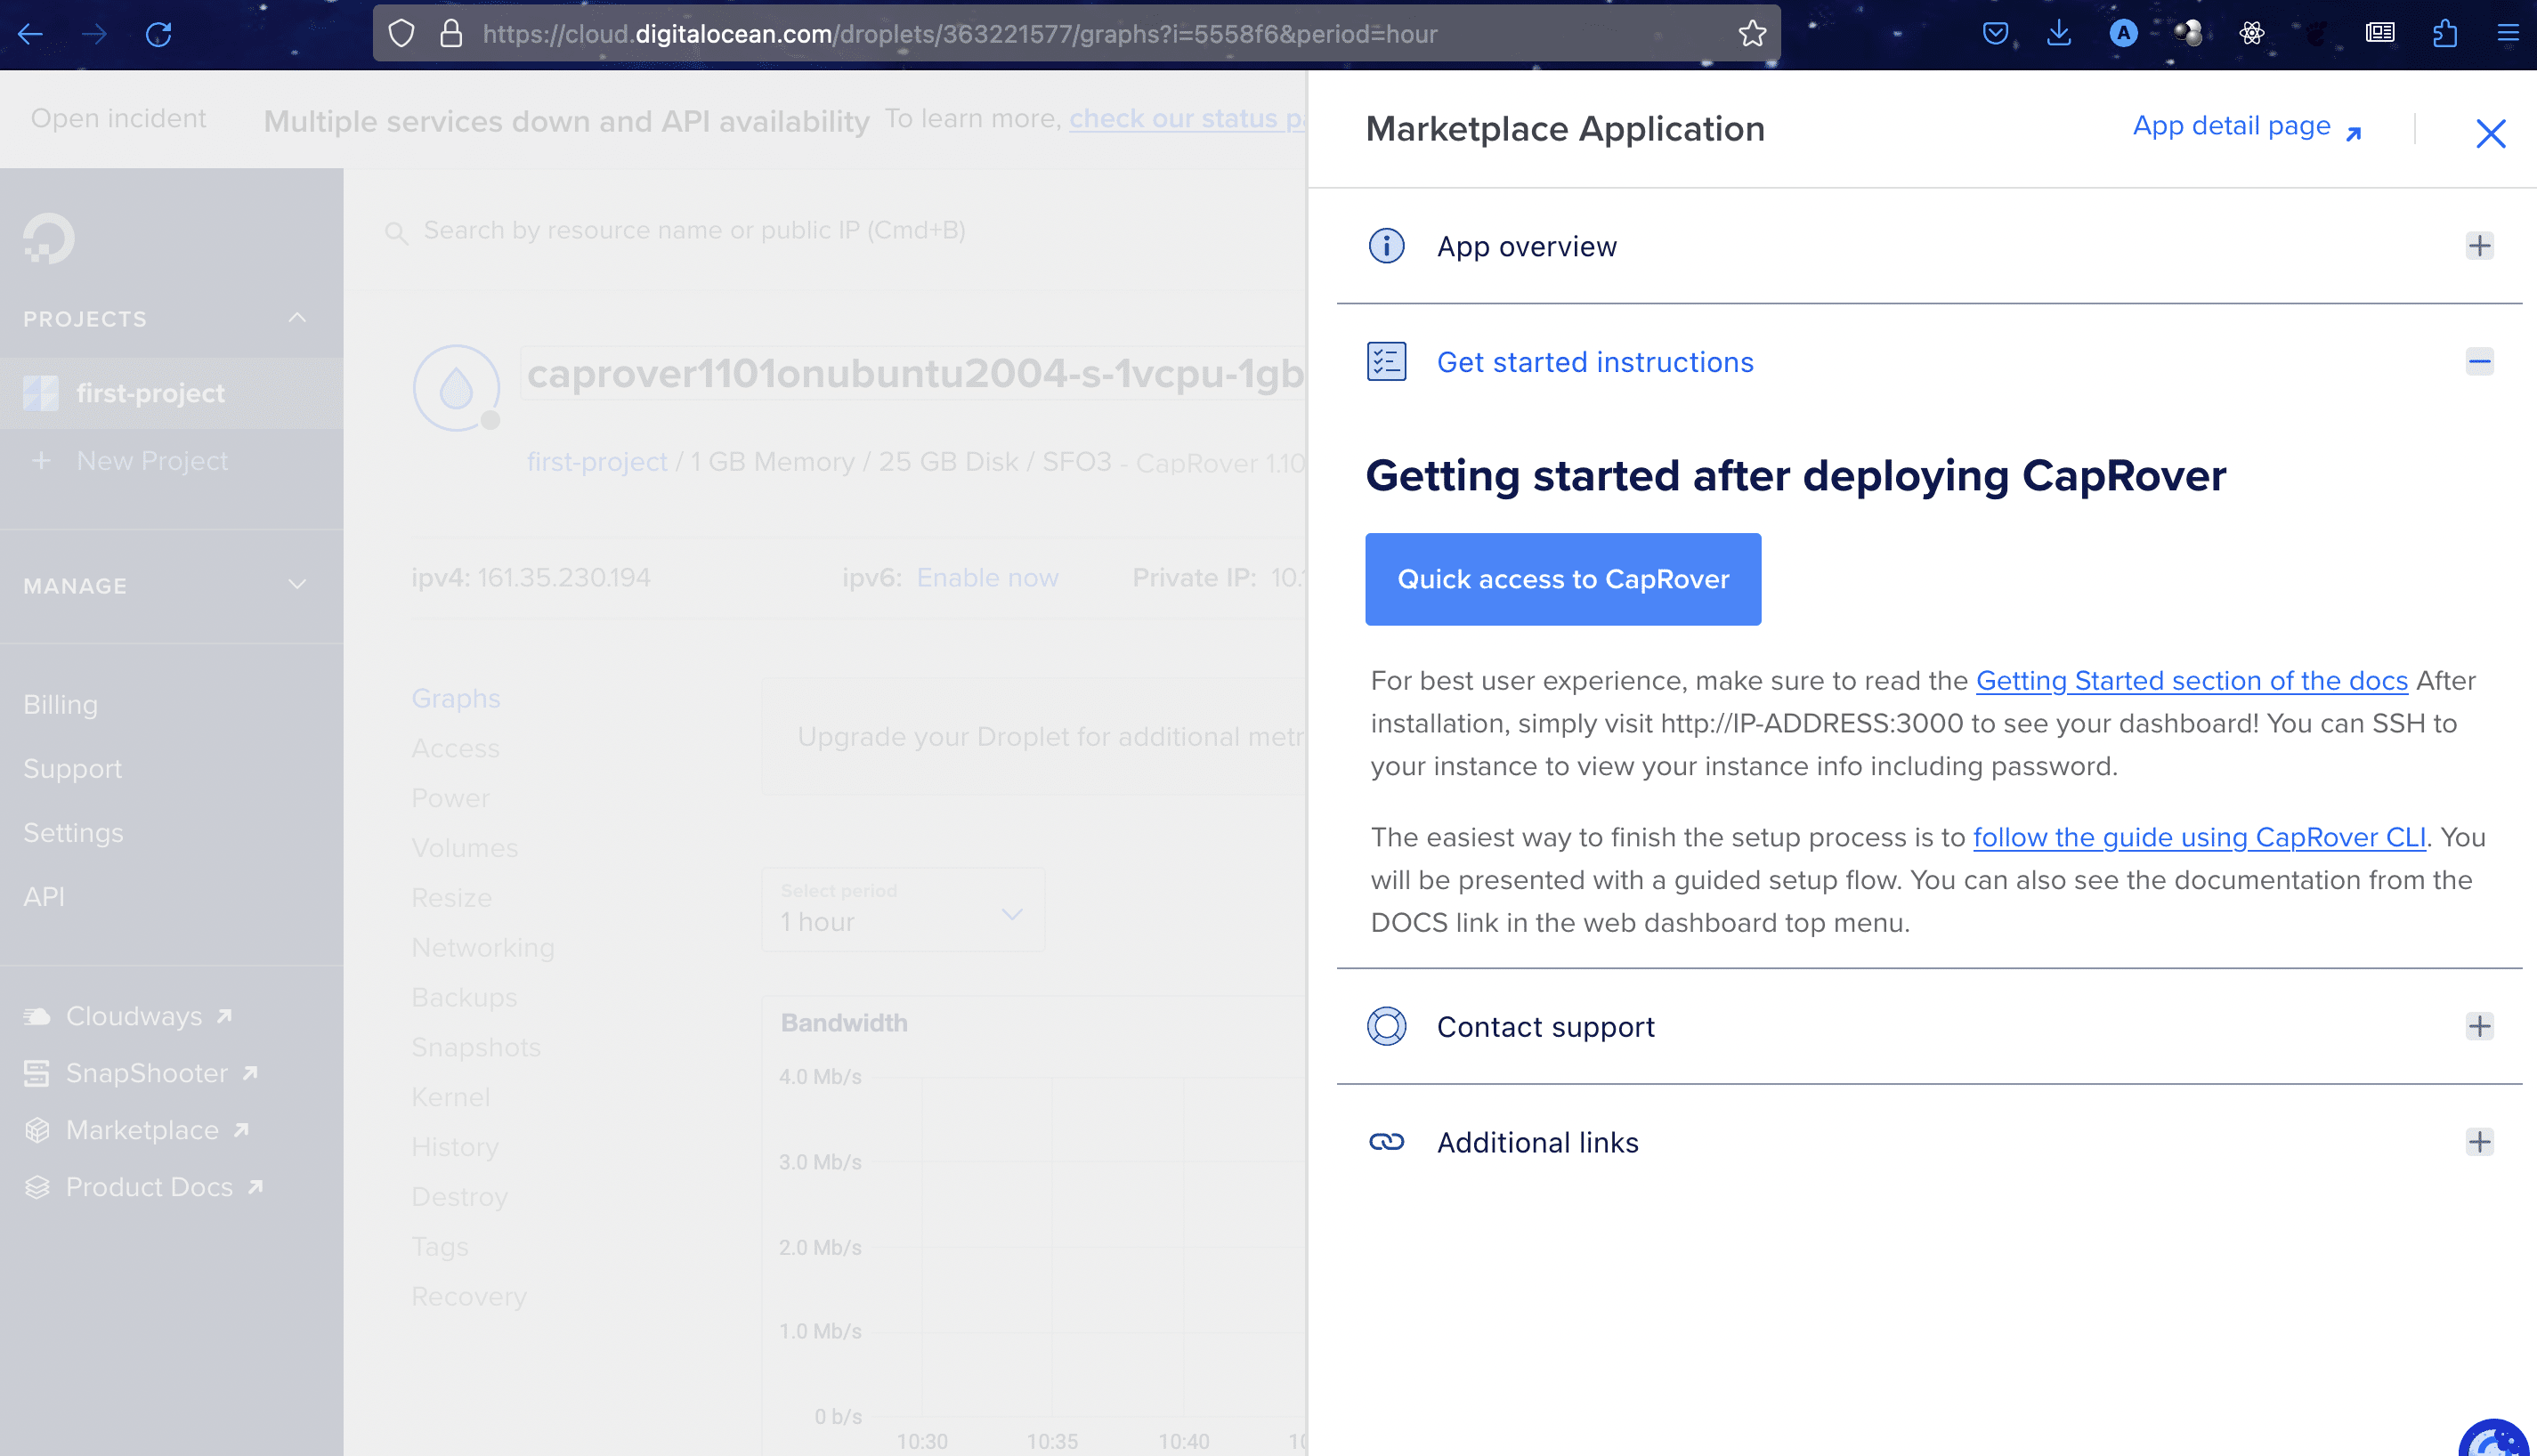Close the Marketplace Application panel

[x=2490, y=133]
